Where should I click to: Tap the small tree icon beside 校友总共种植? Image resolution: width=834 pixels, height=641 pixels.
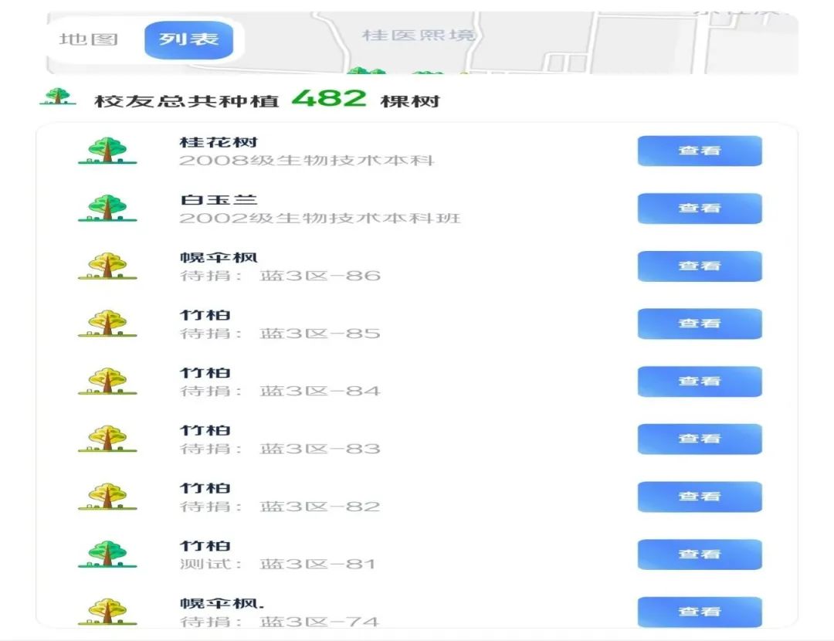coord(58,97)
